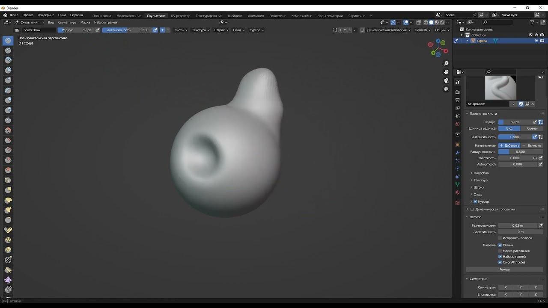This screenshot has height=308, width=548.
Task: Switch viewport to wireframe shading
Action: pos(426,22)
